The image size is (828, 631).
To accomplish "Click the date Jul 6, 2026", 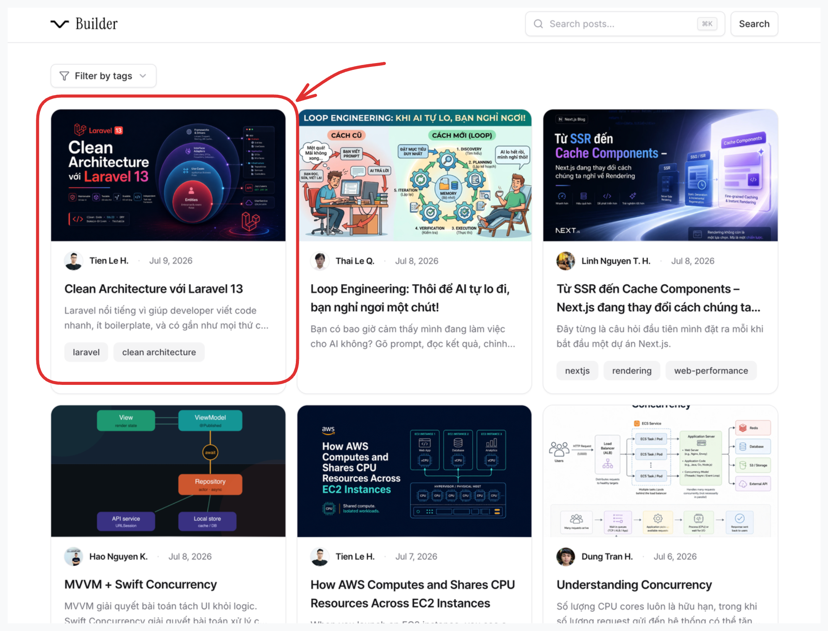I will click(x=675, y=556).
